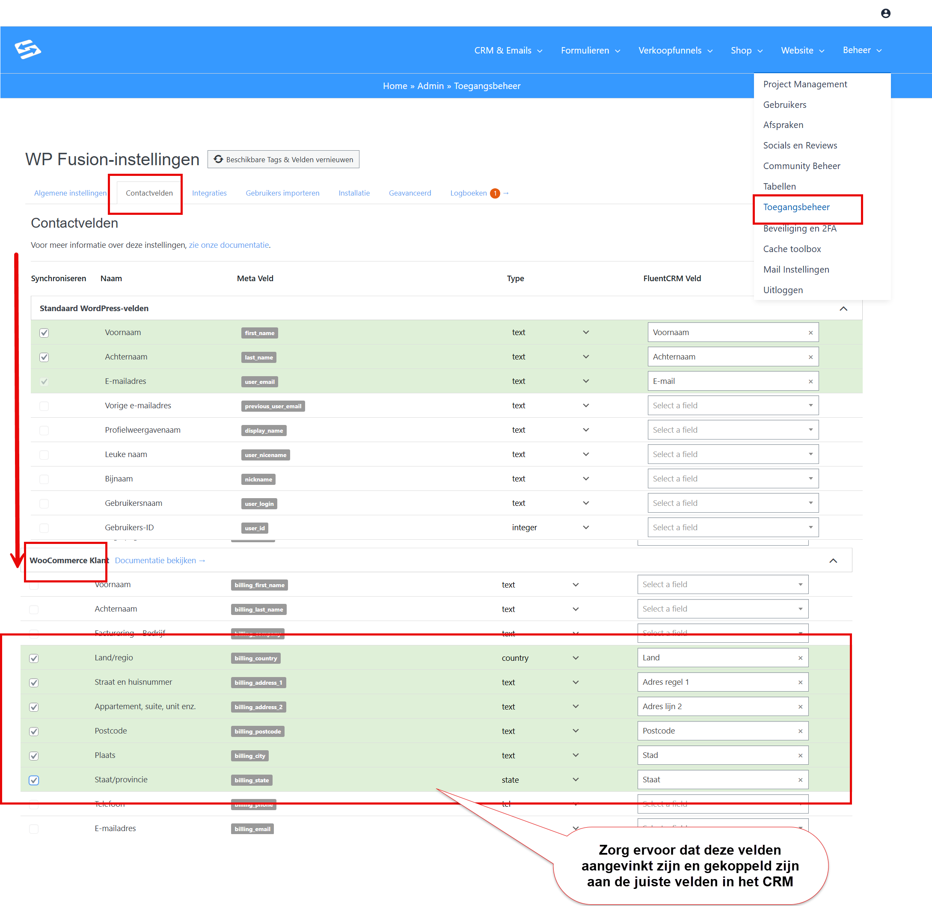Uncheck sync for standard Achternaam field

44,357
